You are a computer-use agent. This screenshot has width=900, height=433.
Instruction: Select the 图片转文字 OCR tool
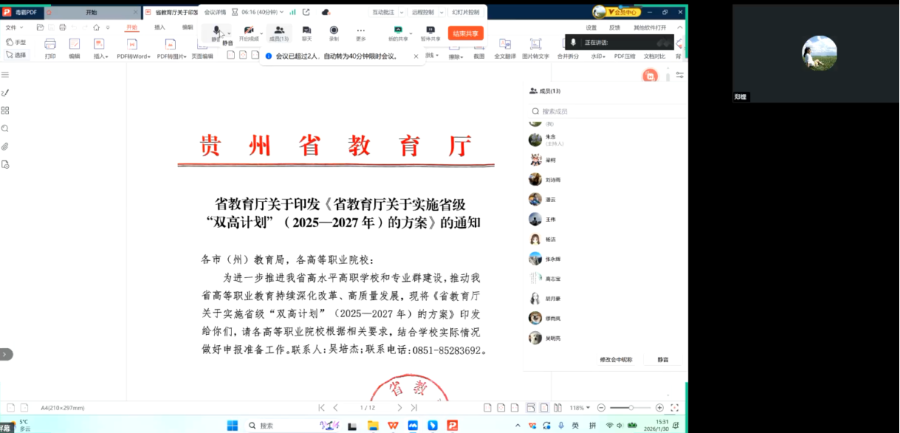[x=536, y=48]
